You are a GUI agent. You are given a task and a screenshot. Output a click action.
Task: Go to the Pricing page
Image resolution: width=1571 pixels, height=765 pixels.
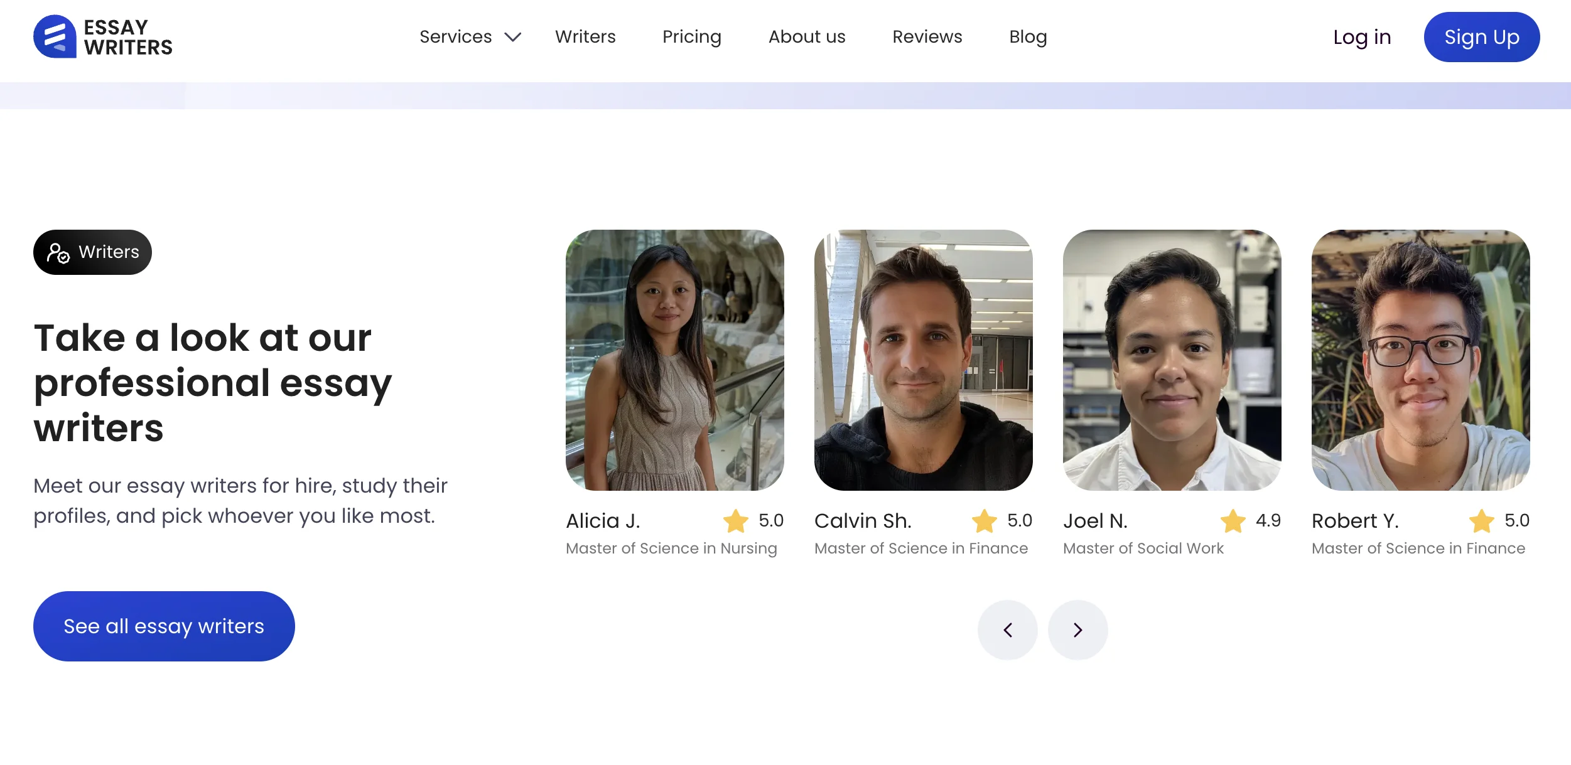[x=691, y=37]
